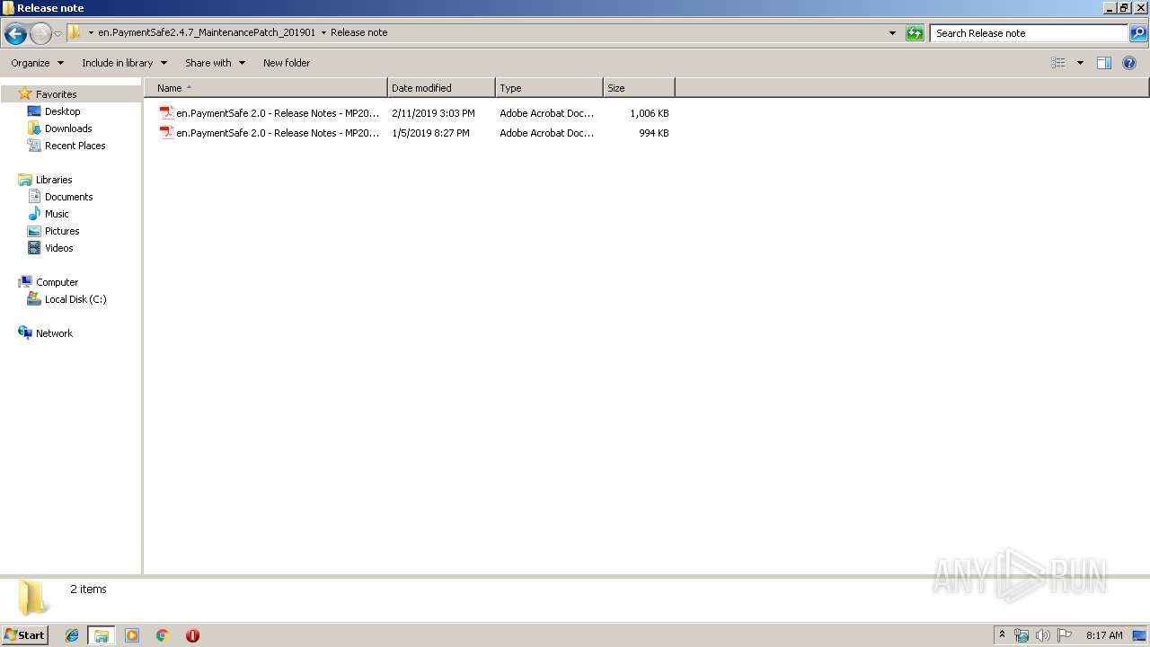Open the Music library
The image size is (1150, 647).
57,214
